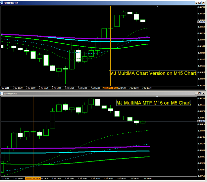
Task: Click '7 Jul 15:30' time label in M15 chart
Action: point(147,88)
